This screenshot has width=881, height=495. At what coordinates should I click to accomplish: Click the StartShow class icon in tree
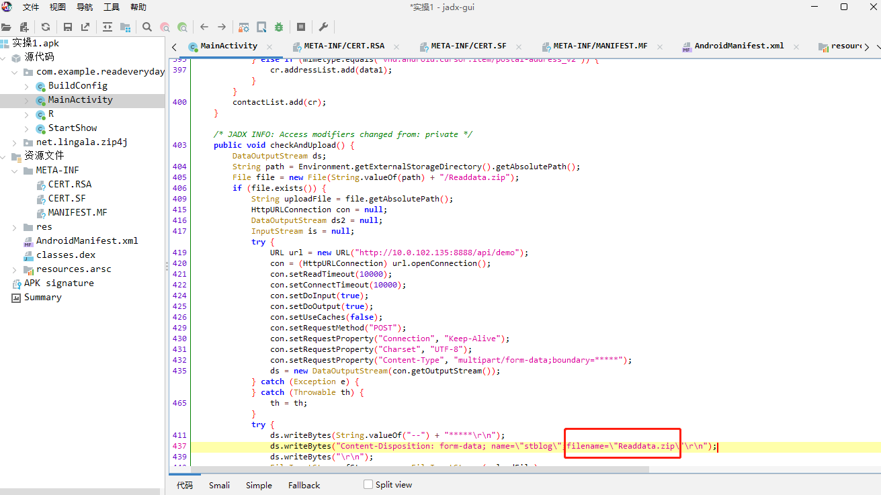pos(40,128)
